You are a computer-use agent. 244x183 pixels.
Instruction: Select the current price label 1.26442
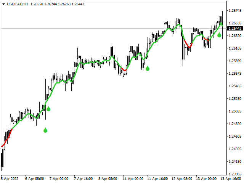point(235,29)
